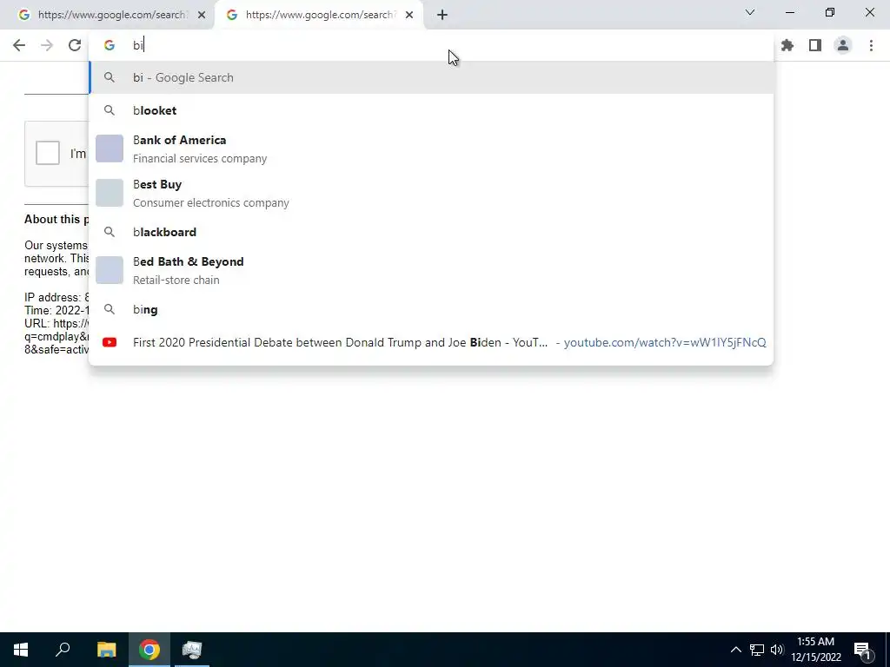Select the 'blackboard' suggestion
Screen dimensions: 890x667
pyautogui.click(x=431, y=232)
